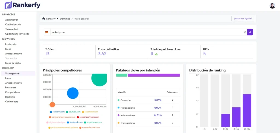Click the green youtube.com bubble in chart
The image size is (280, 133).
click(99, 78)
